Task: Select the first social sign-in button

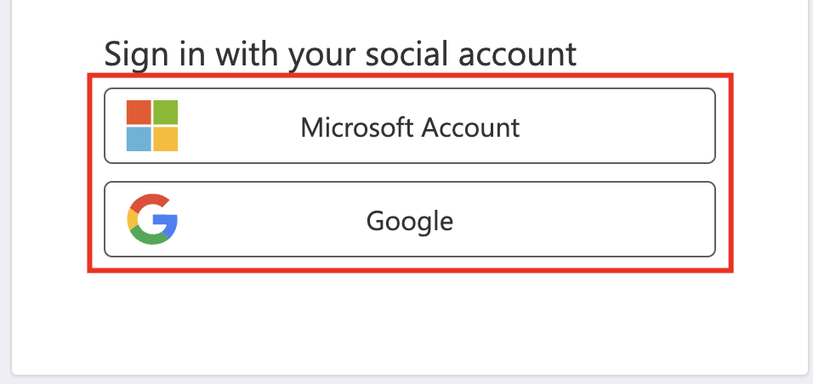Action: point(409,126)
